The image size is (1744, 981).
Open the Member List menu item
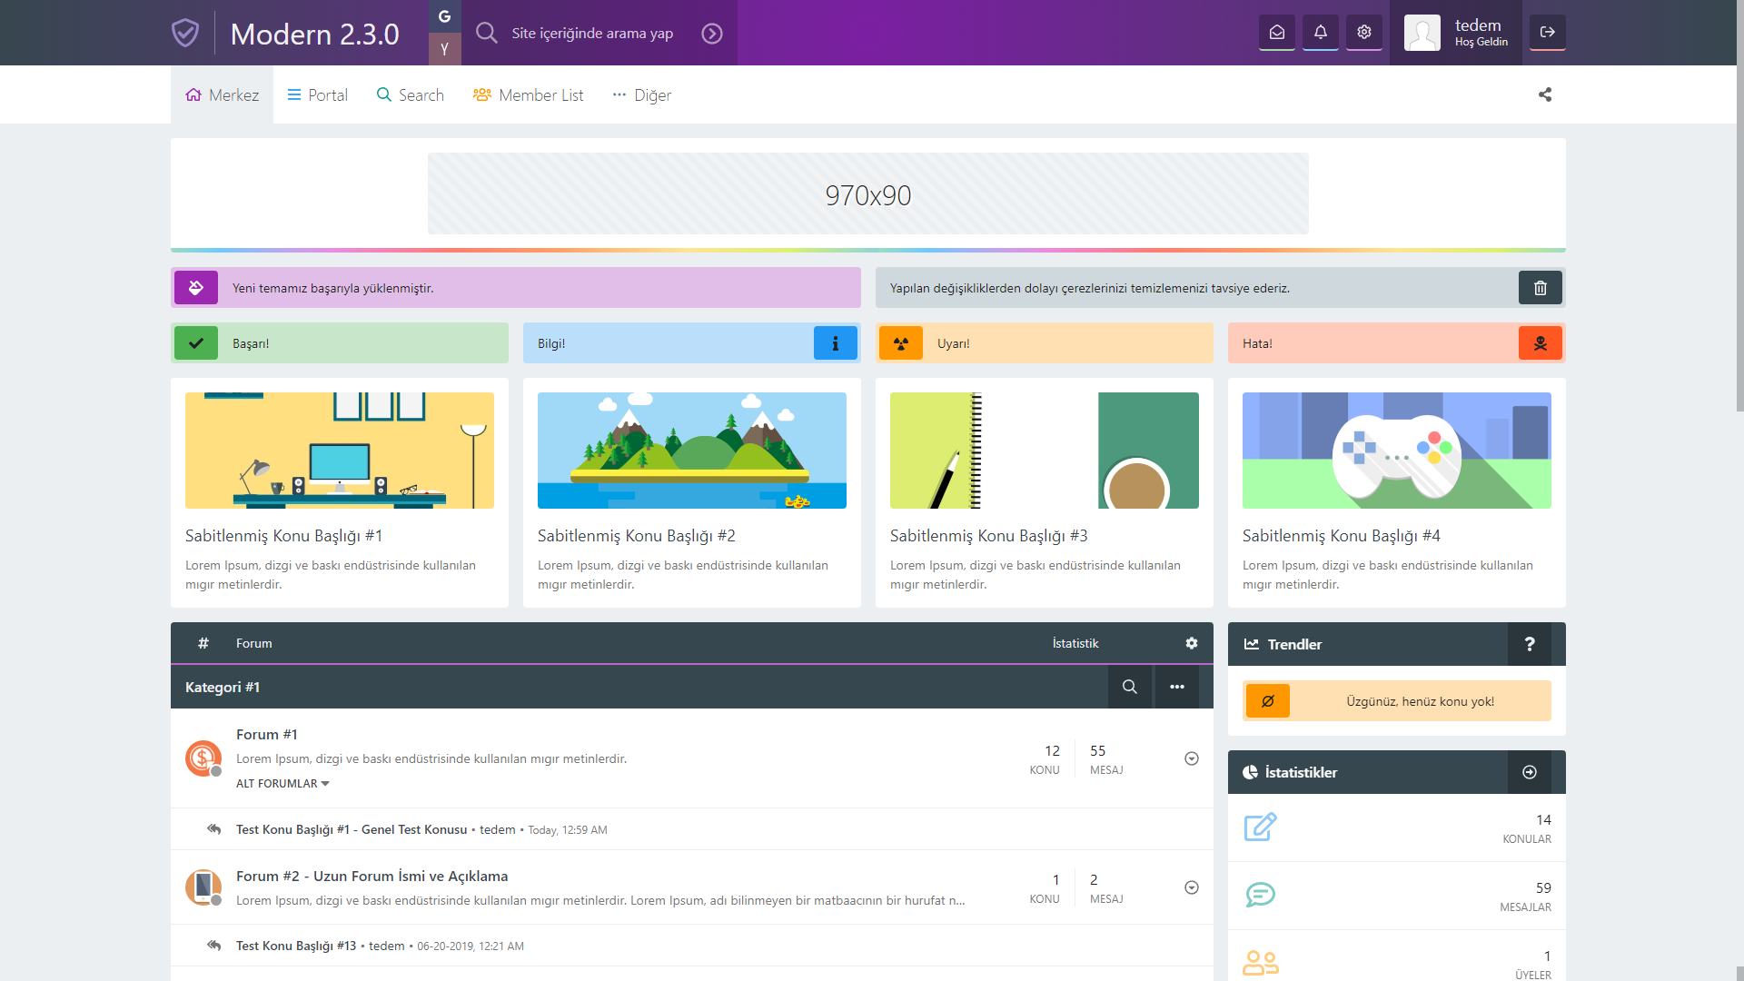[x=529, y=95]
